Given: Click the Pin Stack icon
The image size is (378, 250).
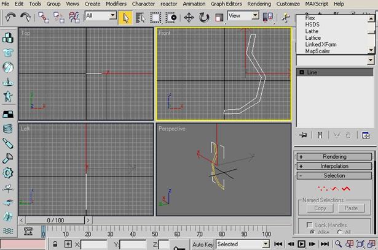Looking at the screenshot, I should tap(302, 135).
